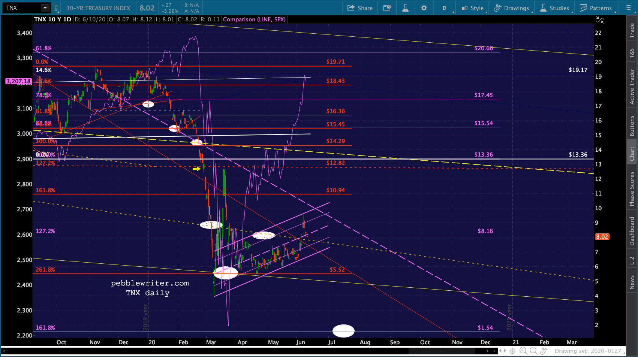
Task: Click the $12.82 Fibonacci level label
Action: coord(335,163)
